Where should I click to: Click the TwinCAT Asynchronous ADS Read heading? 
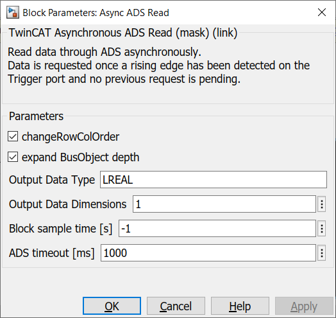pyautogui.click(x=123, y=33)
